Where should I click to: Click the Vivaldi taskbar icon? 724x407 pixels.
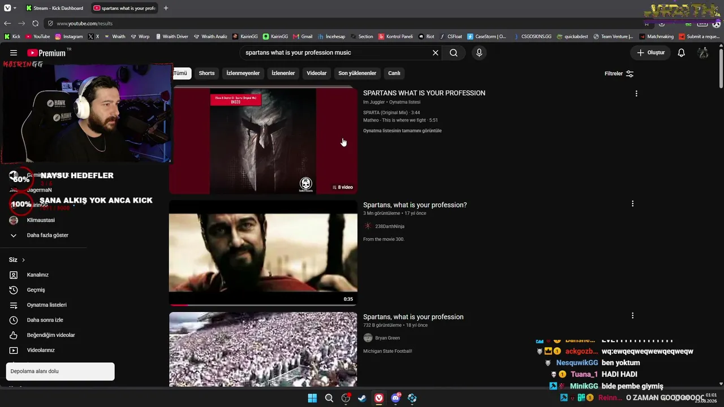point(379,398)
